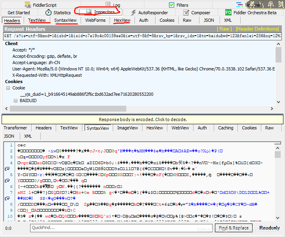Click the Inspectors magnifier icon
The height and width of the screenshot is (237, 285).
coord(89,11)
